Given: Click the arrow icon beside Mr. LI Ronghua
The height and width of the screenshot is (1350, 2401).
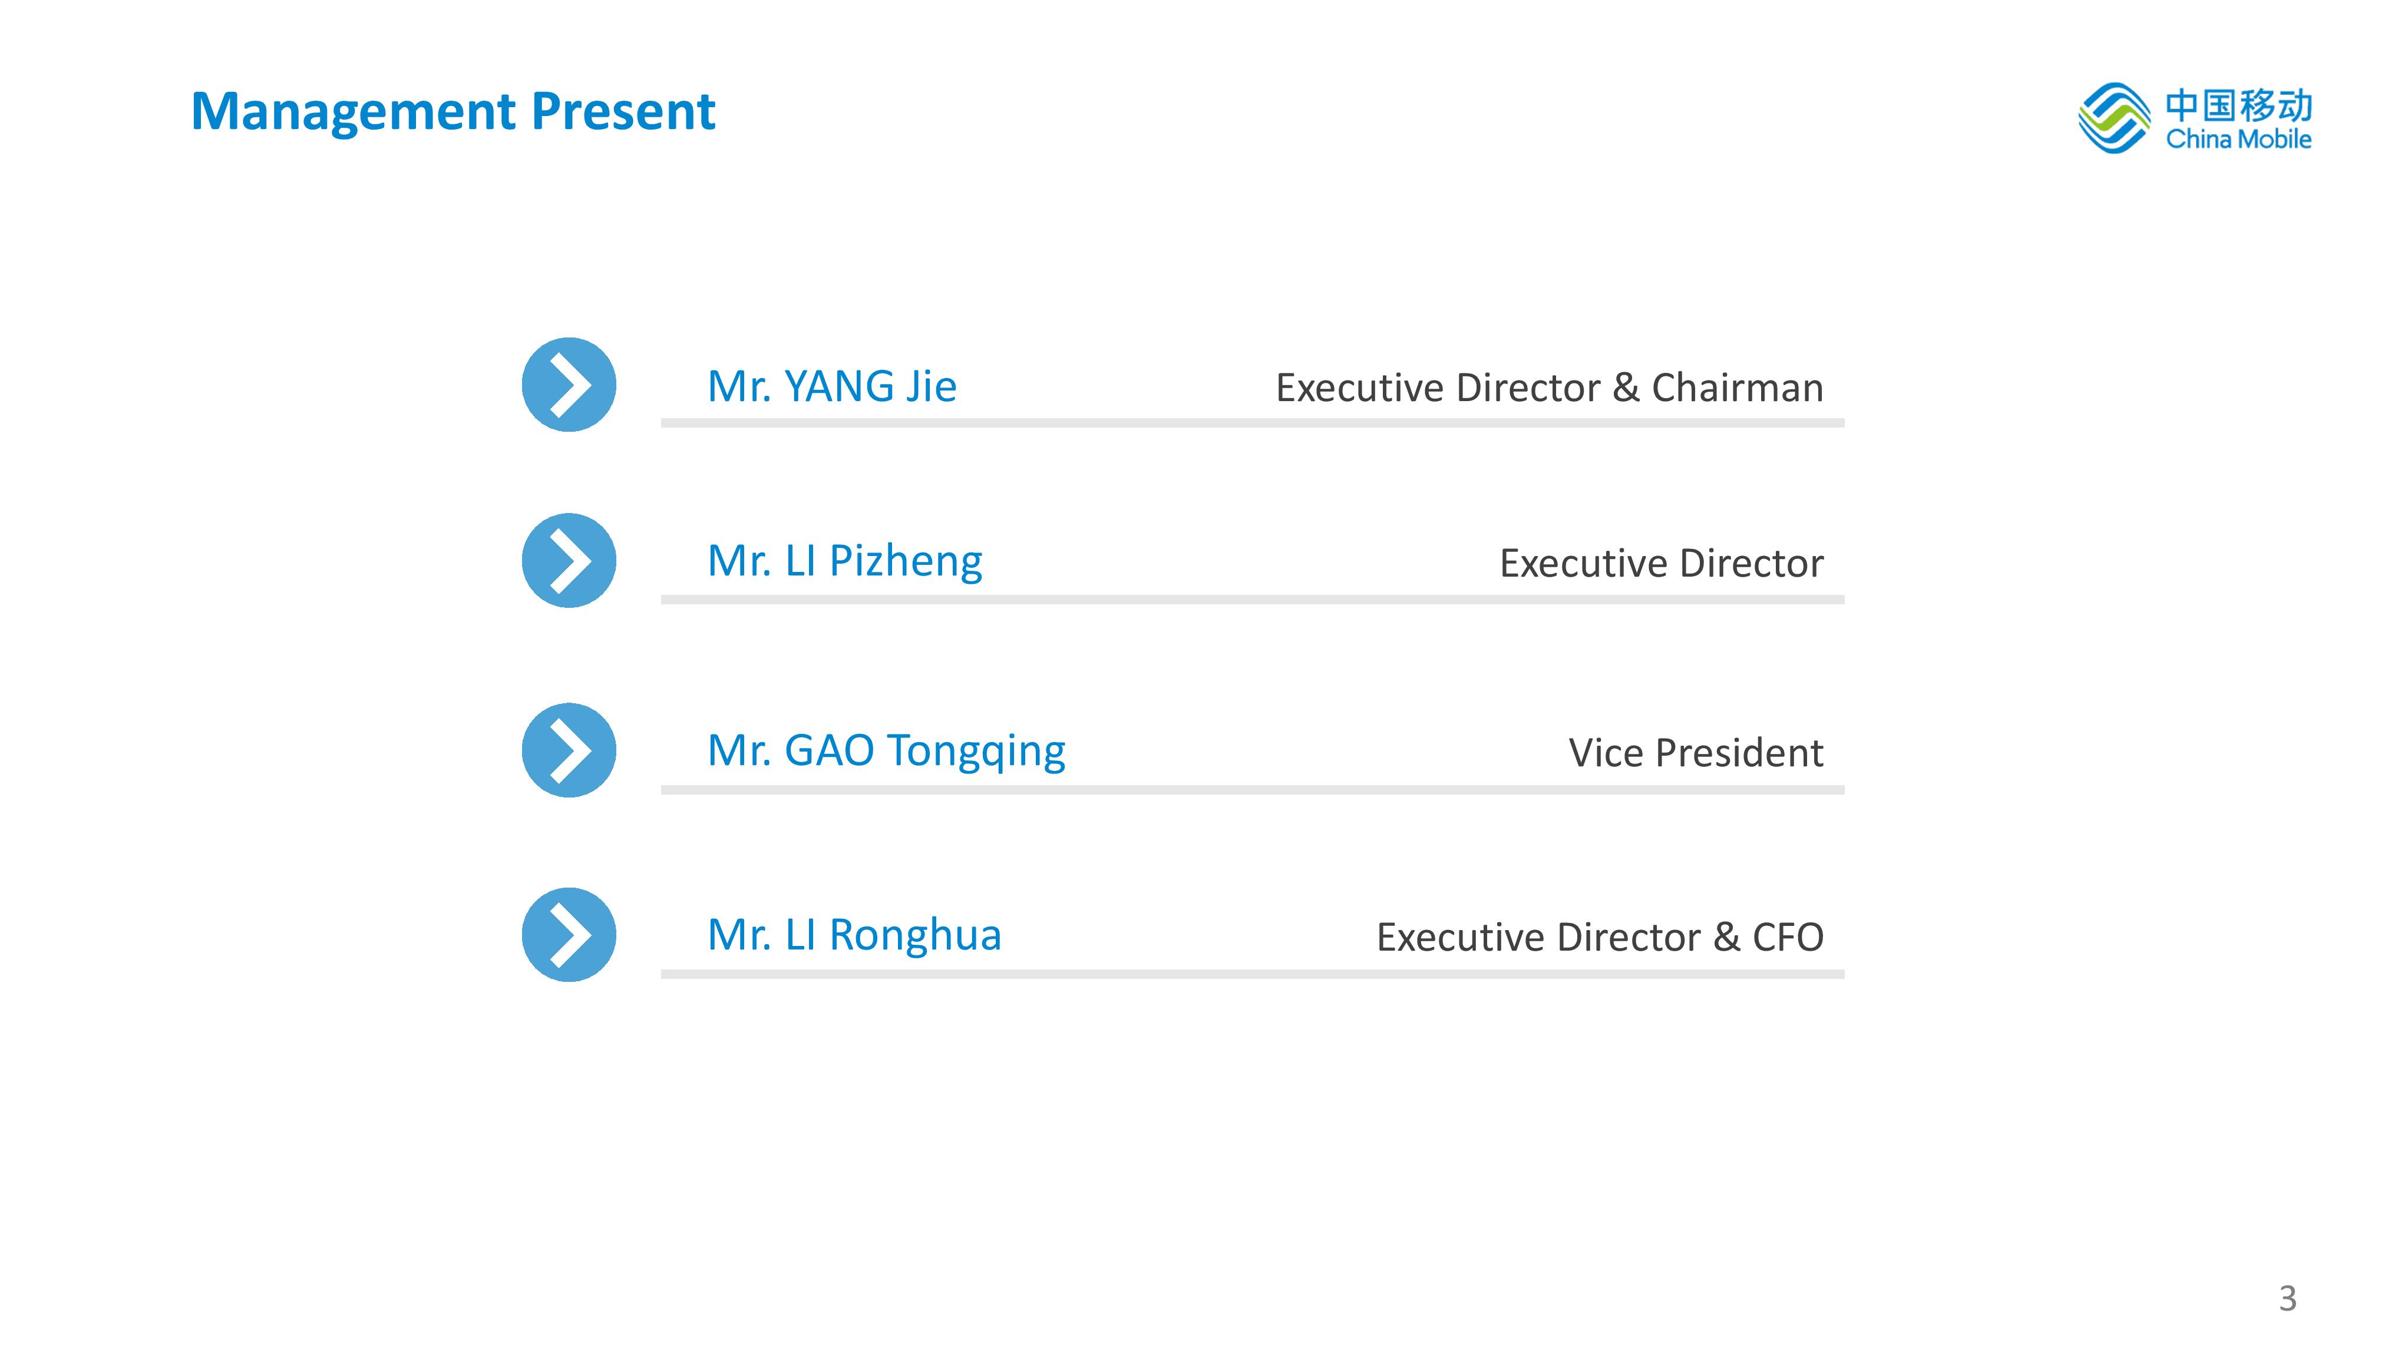Looking at the screenshot, I should coord(569,935).
